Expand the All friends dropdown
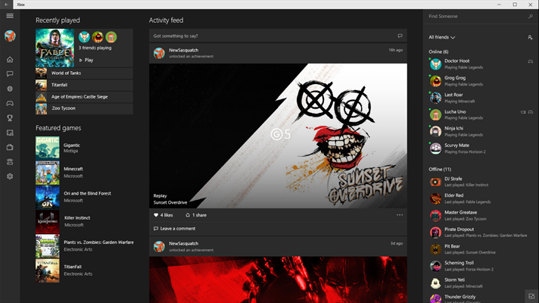Viewport: 539px width, 303px height. (441, 37)
